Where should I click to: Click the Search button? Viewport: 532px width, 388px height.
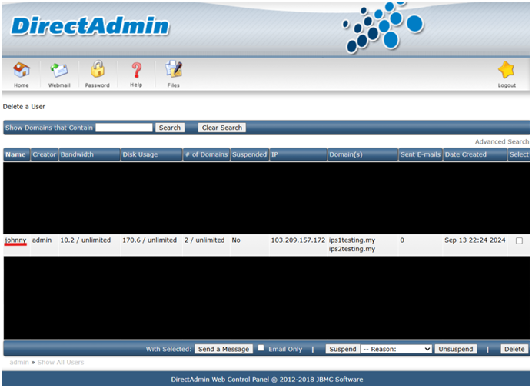point(170,128)
